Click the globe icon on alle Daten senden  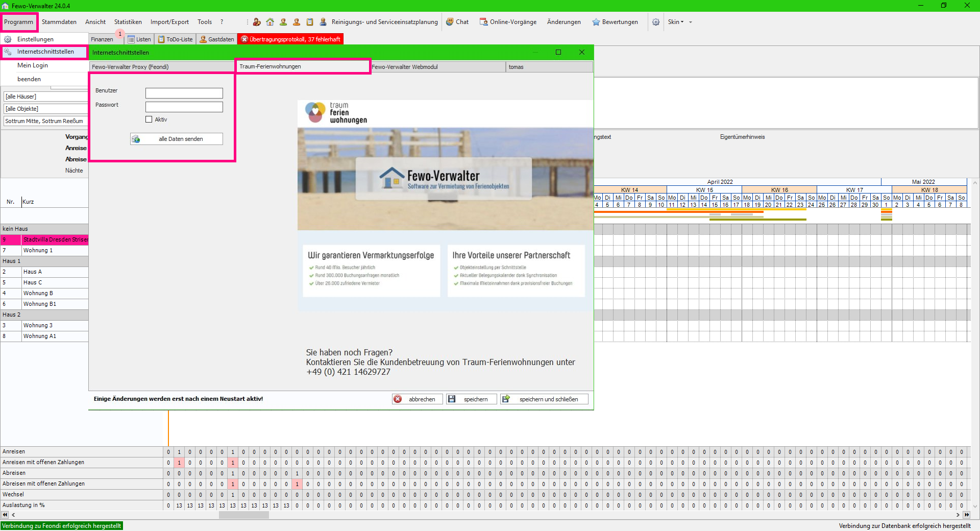[x=136, y=139]
